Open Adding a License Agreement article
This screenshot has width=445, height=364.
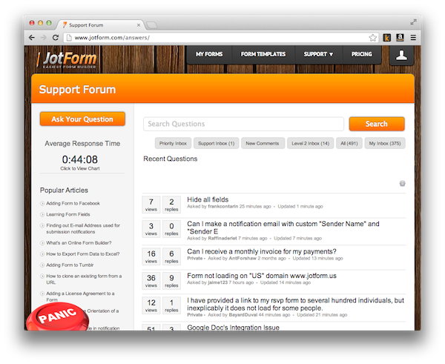[80, 297]
